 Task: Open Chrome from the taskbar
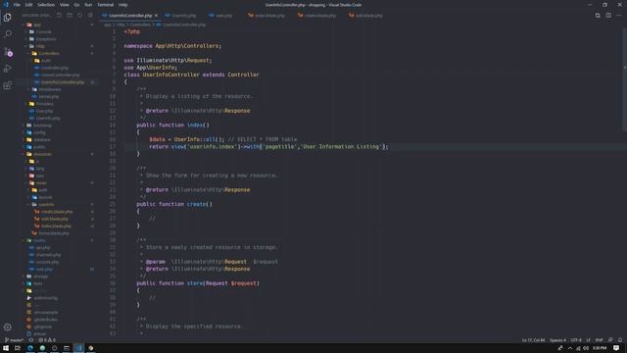coord(91,348)
